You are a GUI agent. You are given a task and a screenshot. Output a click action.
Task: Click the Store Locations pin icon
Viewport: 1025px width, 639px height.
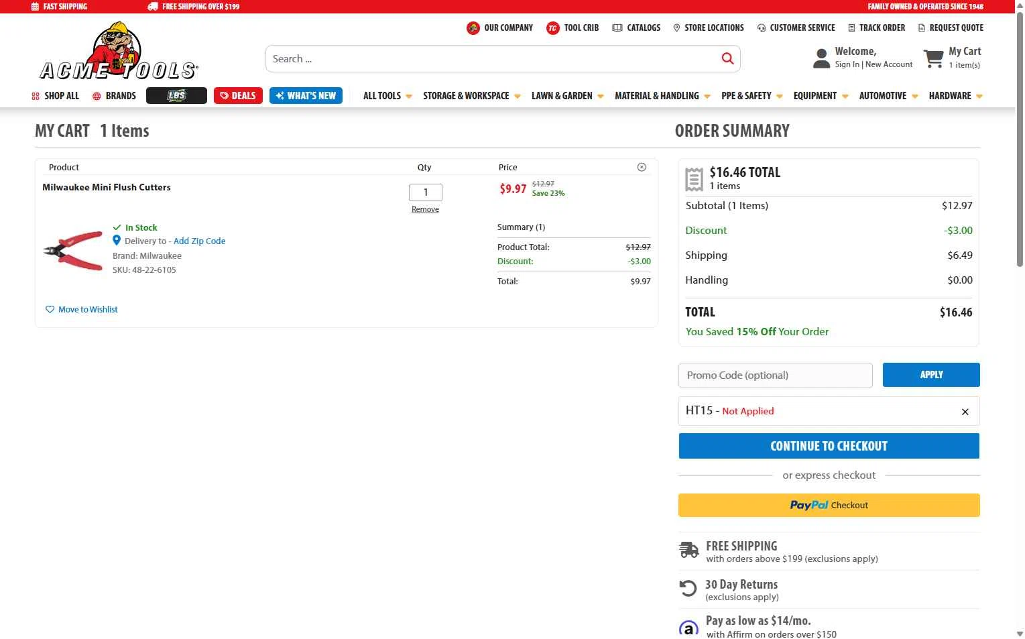pyautogui.click(x=676, y=28)
